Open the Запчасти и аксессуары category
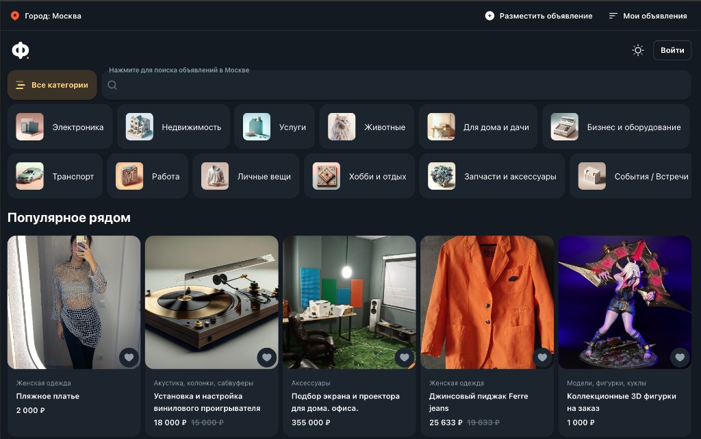701x439 pixels. pos(492,176)
